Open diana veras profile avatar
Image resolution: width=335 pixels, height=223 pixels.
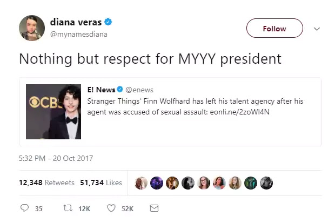(x=31, y=28)
